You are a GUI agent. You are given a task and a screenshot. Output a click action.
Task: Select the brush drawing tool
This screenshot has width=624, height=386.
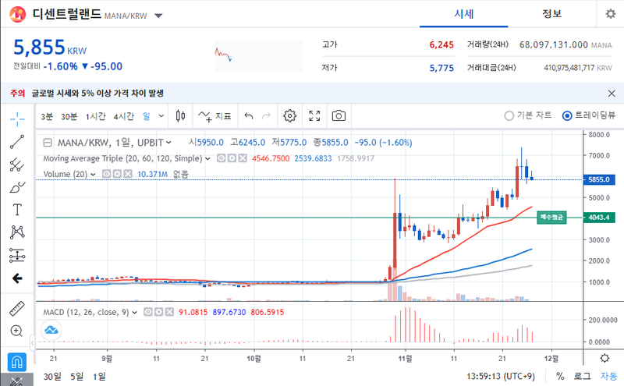(17, 187)
